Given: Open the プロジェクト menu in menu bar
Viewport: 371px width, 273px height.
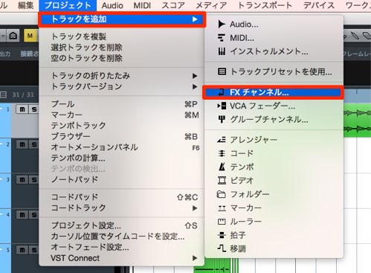Looking at the screenshot, I should (x=68, y=5).
